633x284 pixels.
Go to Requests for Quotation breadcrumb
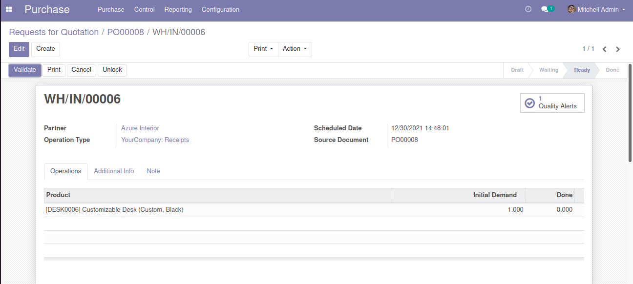(54, 32)
